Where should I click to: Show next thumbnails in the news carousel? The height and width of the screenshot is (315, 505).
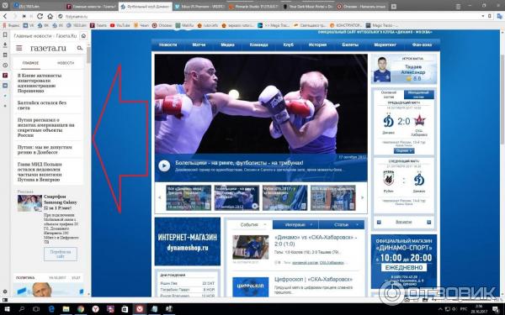click(362, 197)
